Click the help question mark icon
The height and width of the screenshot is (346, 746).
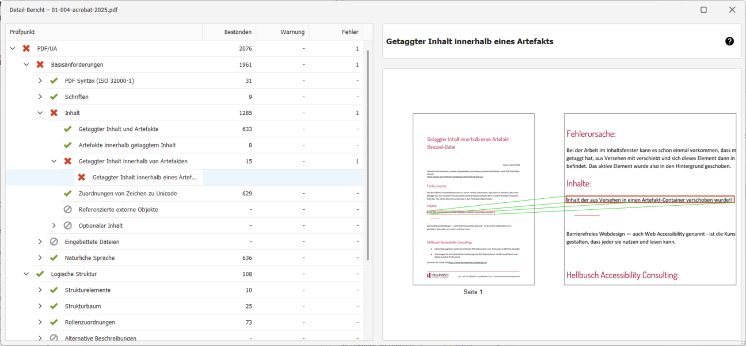[729, 41]
